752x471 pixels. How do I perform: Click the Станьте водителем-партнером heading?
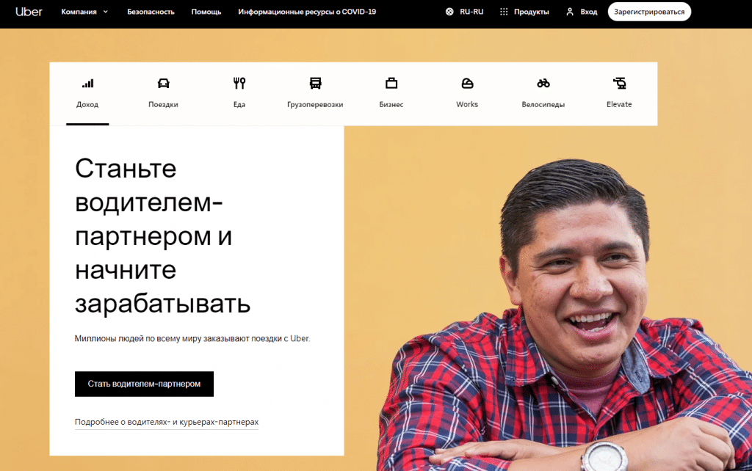coord(163,235)
